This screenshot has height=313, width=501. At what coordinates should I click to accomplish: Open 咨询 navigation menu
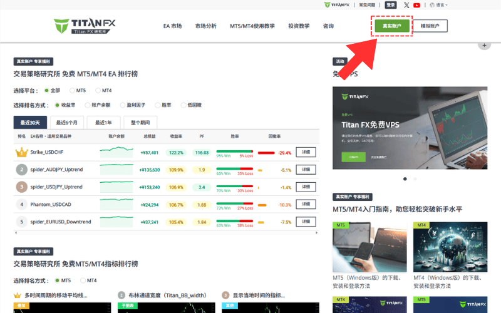point(328,26)
